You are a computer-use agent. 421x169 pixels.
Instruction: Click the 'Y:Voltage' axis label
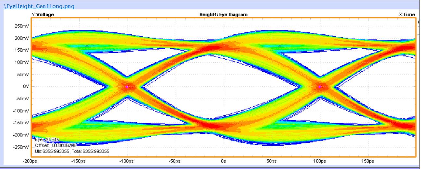click(x=43, y=15)
